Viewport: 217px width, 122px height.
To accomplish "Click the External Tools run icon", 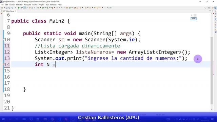I will [x=52, y=8].
